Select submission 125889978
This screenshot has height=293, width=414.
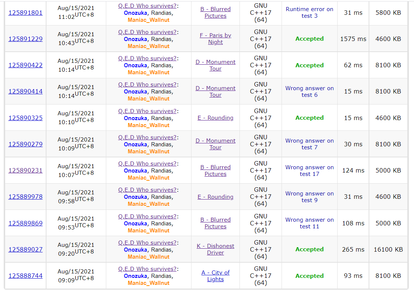click(25, 197)
